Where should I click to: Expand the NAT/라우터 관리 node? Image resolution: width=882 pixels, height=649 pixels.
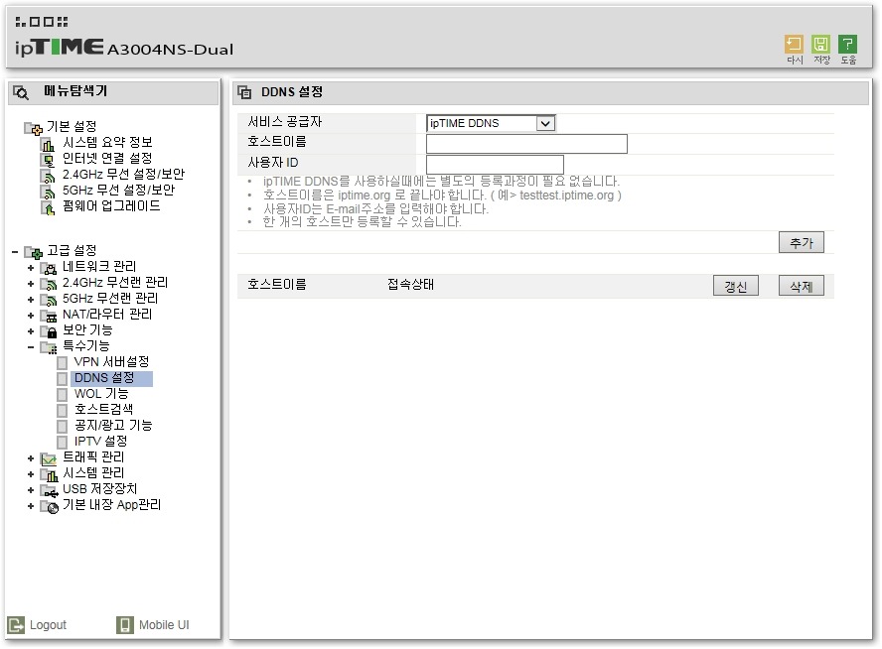31,316
